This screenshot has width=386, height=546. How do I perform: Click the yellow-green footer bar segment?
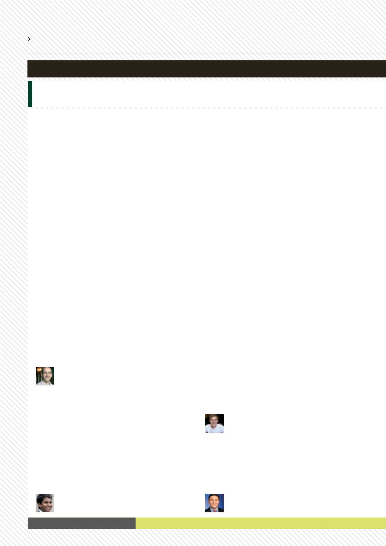tap(261, 523)
